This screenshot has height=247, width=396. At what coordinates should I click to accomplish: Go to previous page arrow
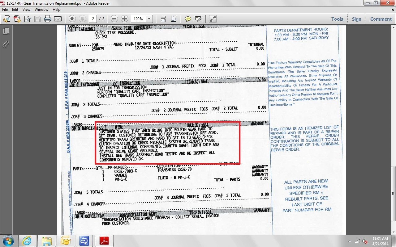pyautogui.click(x=72, y=19)
